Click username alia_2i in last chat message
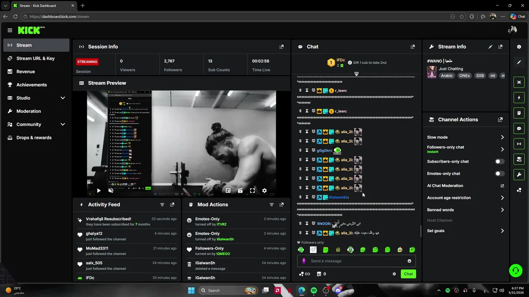The image size is (529, 297). 347,233
